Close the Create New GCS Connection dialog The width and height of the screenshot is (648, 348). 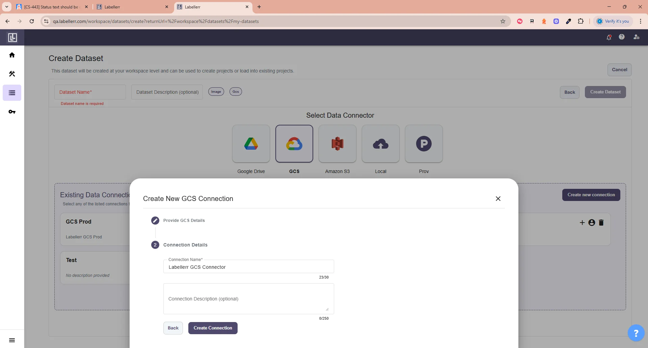pos(498,199)
